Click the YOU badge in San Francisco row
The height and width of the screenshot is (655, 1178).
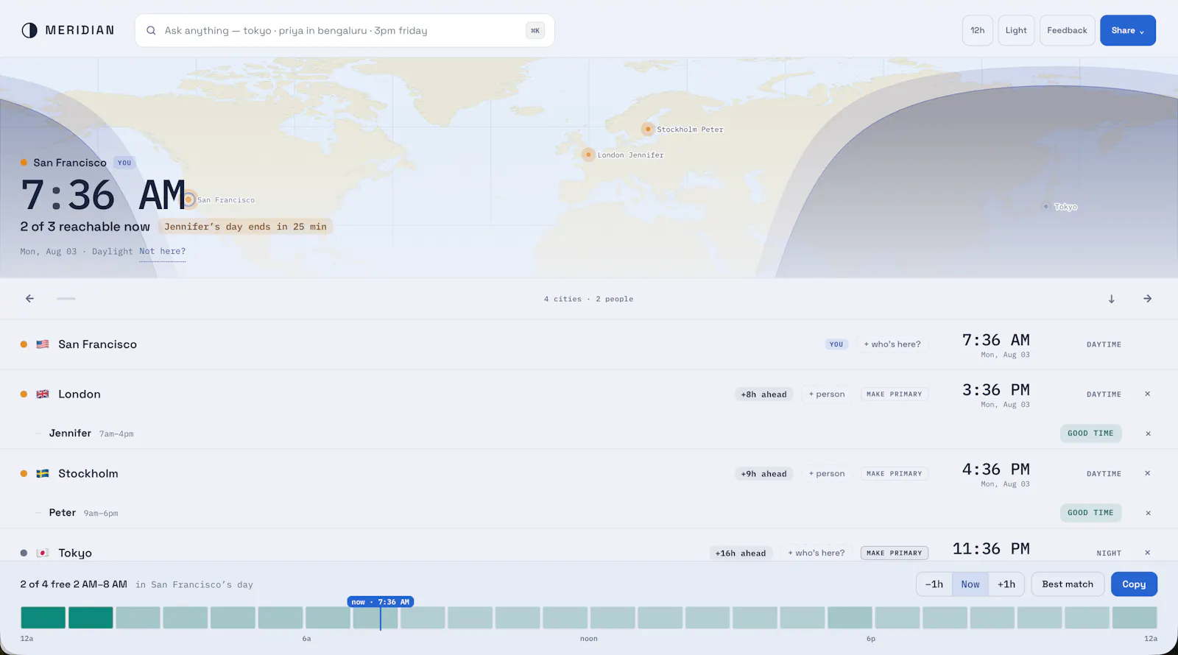tap(836, 344)
